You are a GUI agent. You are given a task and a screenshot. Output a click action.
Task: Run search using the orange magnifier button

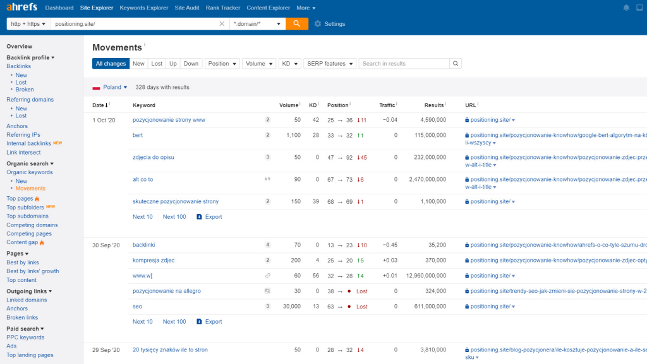pyautogui.click(x=297, y=23)
